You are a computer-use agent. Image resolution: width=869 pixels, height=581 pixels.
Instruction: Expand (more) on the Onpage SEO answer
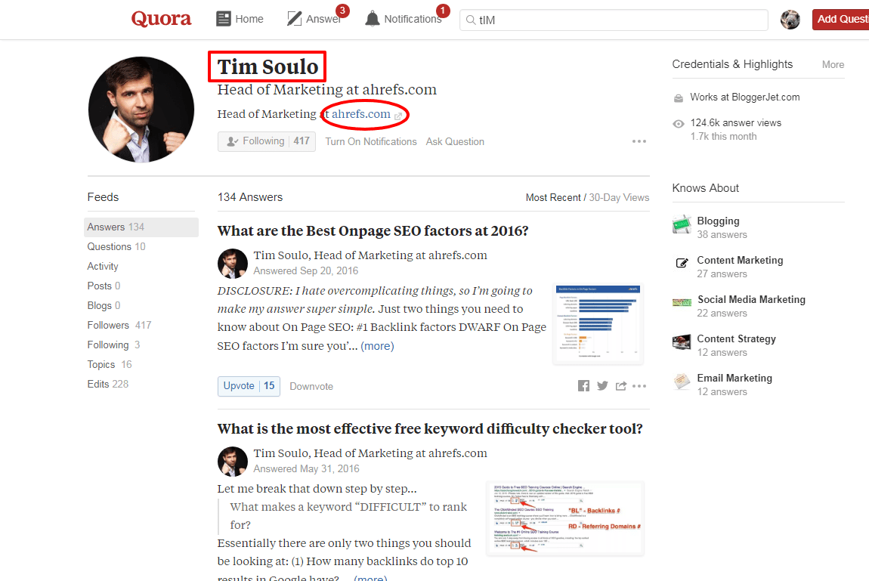coord(377,346)
